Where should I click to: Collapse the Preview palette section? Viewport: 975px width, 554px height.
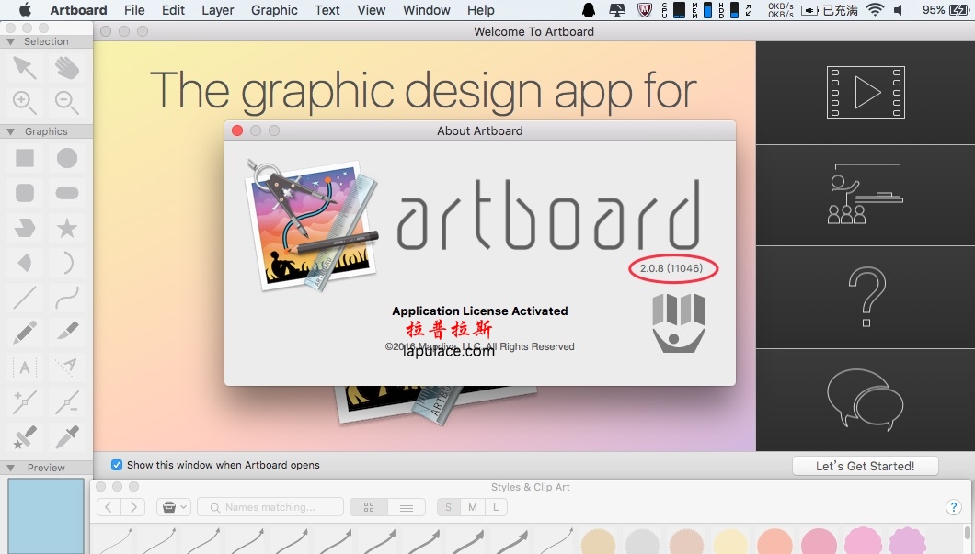pos(10,468)
